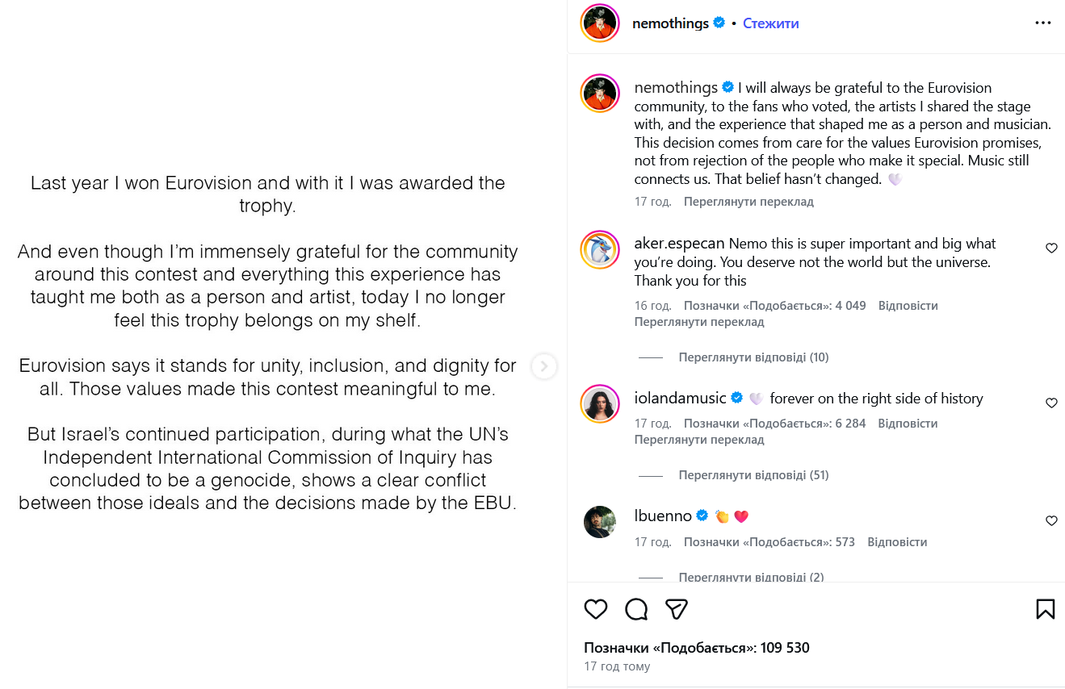1065x689 pixels.
Task: Open aker.especan's profile avatar
Action: point(600,250)
